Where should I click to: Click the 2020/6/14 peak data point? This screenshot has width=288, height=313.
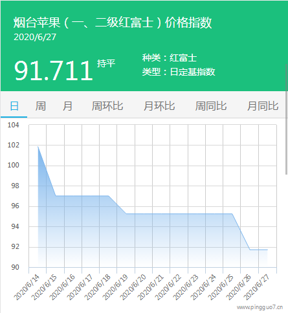(38, 147)
